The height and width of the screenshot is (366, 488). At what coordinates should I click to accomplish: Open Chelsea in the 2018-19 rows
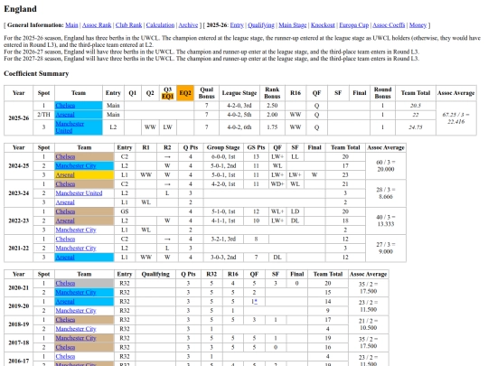coord(65,320)
